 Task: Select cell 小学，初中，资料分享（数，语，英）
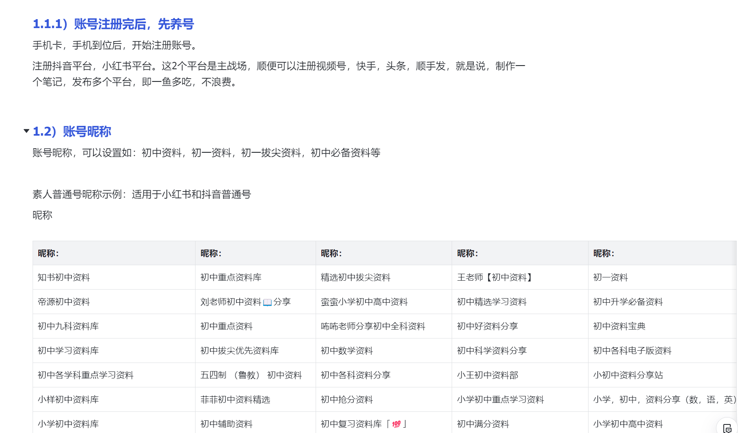click(x=663, y=400)
